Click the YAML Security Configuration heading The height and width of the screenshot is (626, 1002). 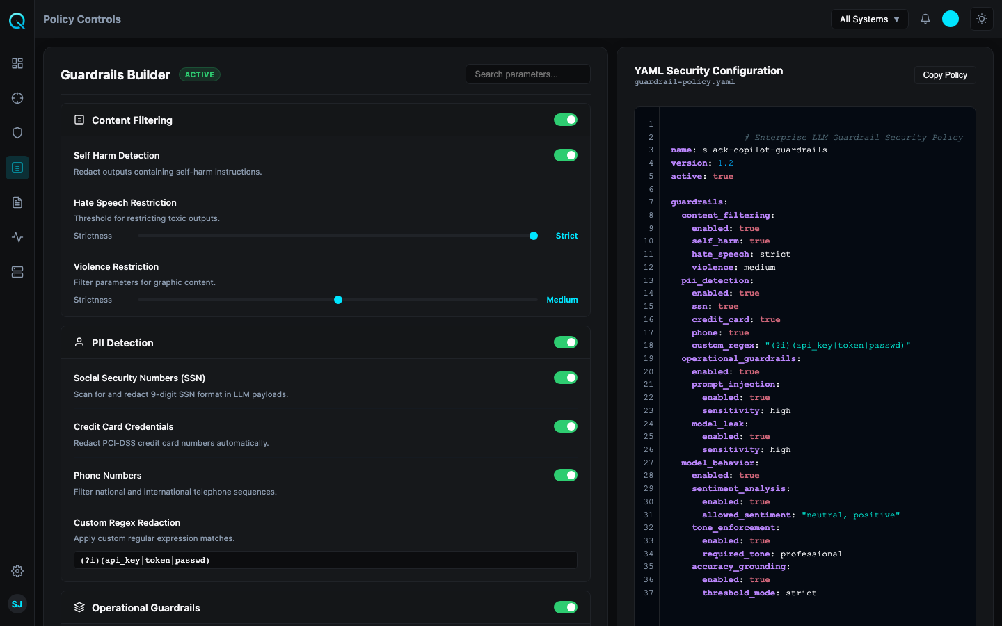pyautogui.click(x=708, y=70)
